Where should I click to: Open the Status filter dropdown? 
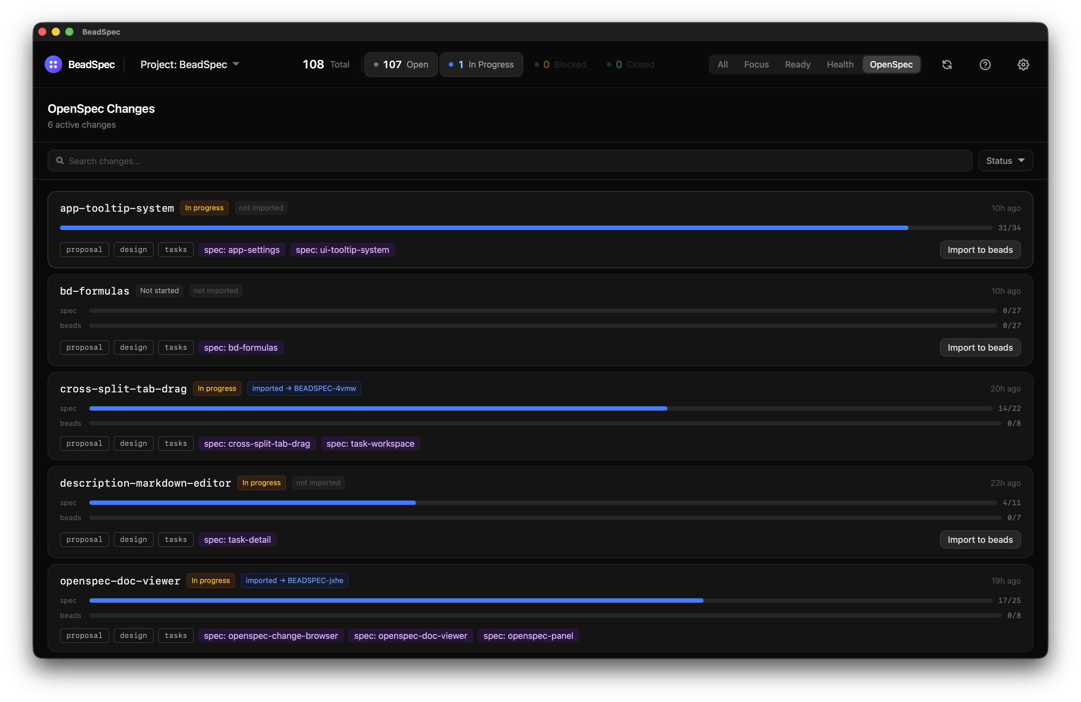pyautogui.click(x=1006, y=161)
